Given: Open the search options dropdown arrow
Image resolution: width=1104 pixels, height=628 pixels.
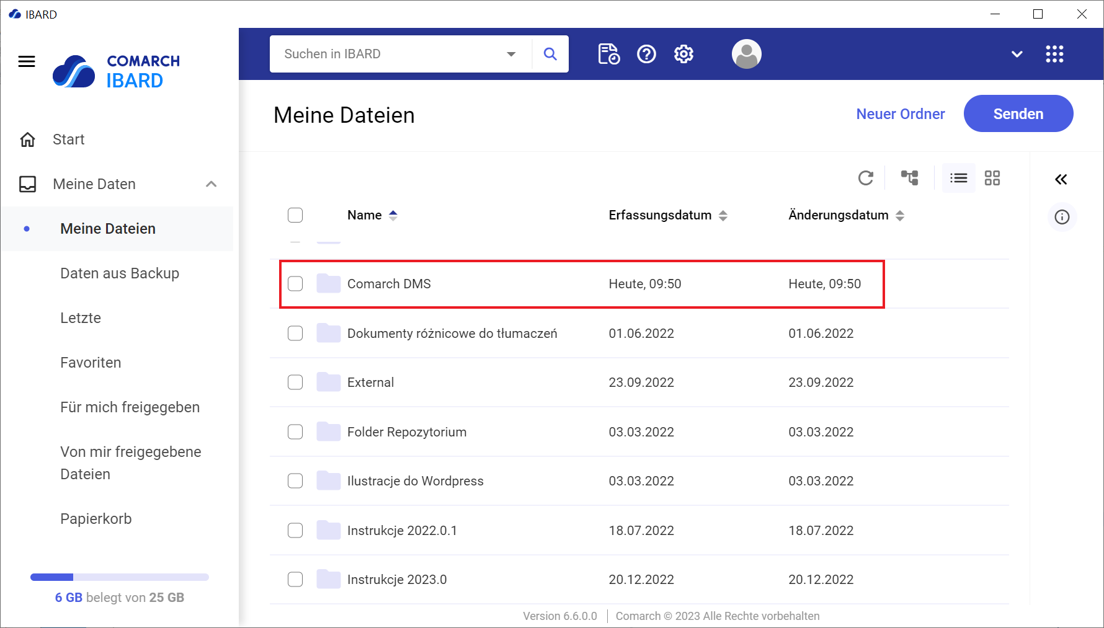Looking at the screenshot, I should (511, 54).
